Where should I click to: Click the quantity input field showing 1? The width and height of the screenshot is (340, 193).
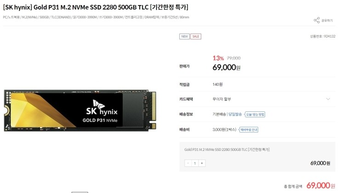tap(195, 163)
